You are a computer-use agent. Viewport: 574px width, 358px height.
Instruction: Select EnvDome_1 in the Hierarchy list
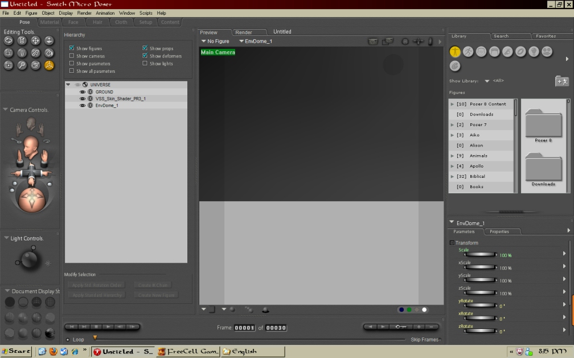106,106
